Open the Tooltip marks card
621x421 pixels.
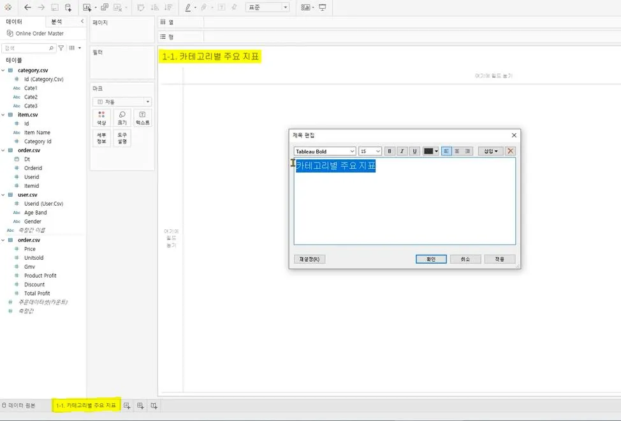click(122, 138)
